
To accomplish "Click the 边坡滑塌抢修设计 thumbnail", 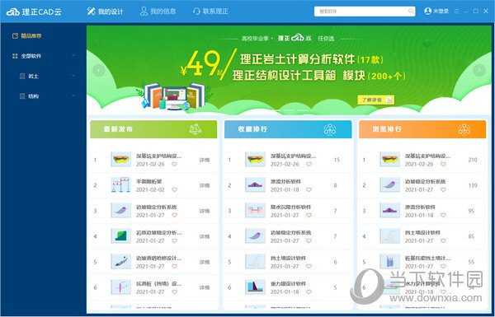I will (x=121, y=262).
